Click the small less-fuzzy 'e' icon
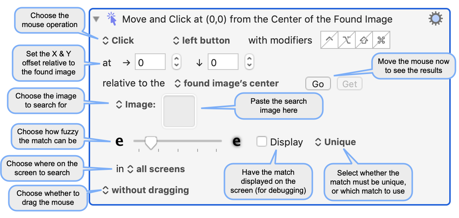The image size is (459, 218). (119, 142)
